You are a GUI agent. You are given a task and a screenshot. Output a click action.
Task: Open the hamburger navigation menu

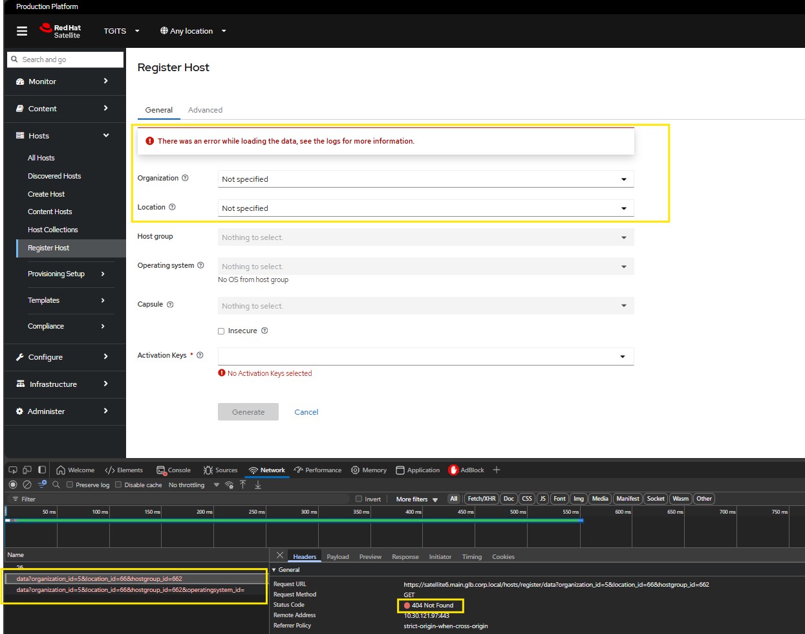coord(22,31)
